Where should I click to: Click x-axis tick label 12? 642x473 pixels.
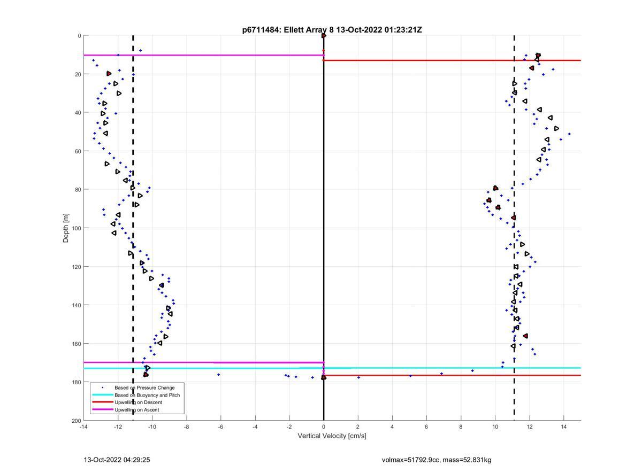530,427
